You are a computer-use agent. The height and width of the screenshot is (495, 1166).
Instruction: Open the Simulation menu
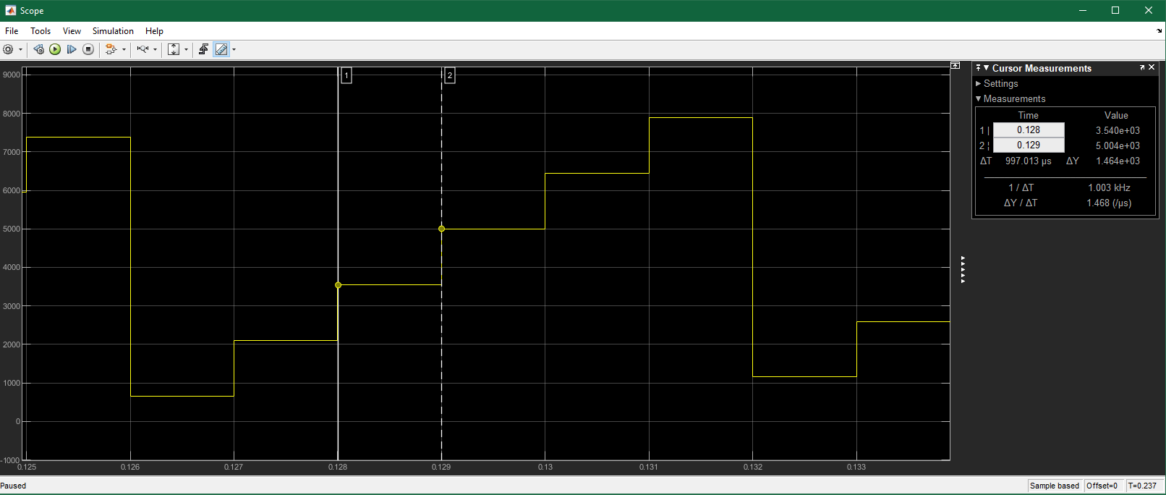113,31
